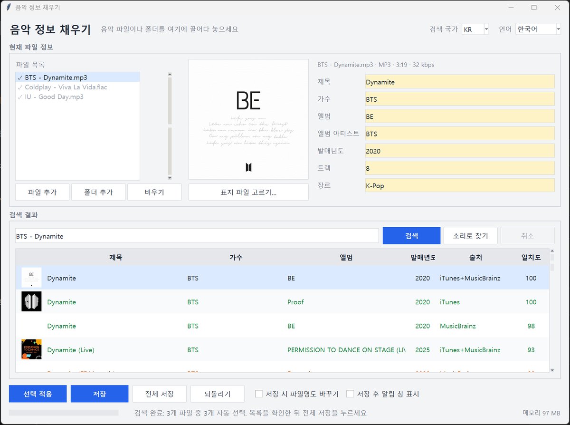Click the 표지 파일 고르기... button
This screenshot has width=570, height=425.
(248, 192)
